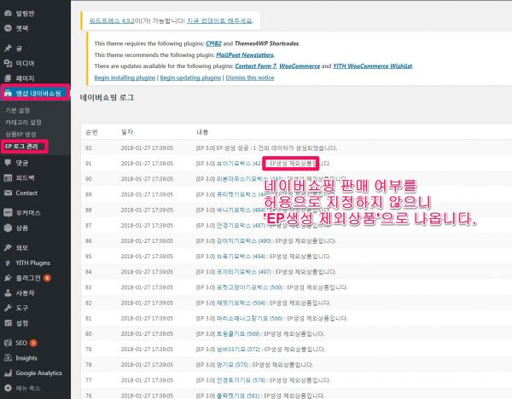This screenshot has width=512, height=399.
Task: Click the YITH Plugins icon
Action: [x=8, y=263]
